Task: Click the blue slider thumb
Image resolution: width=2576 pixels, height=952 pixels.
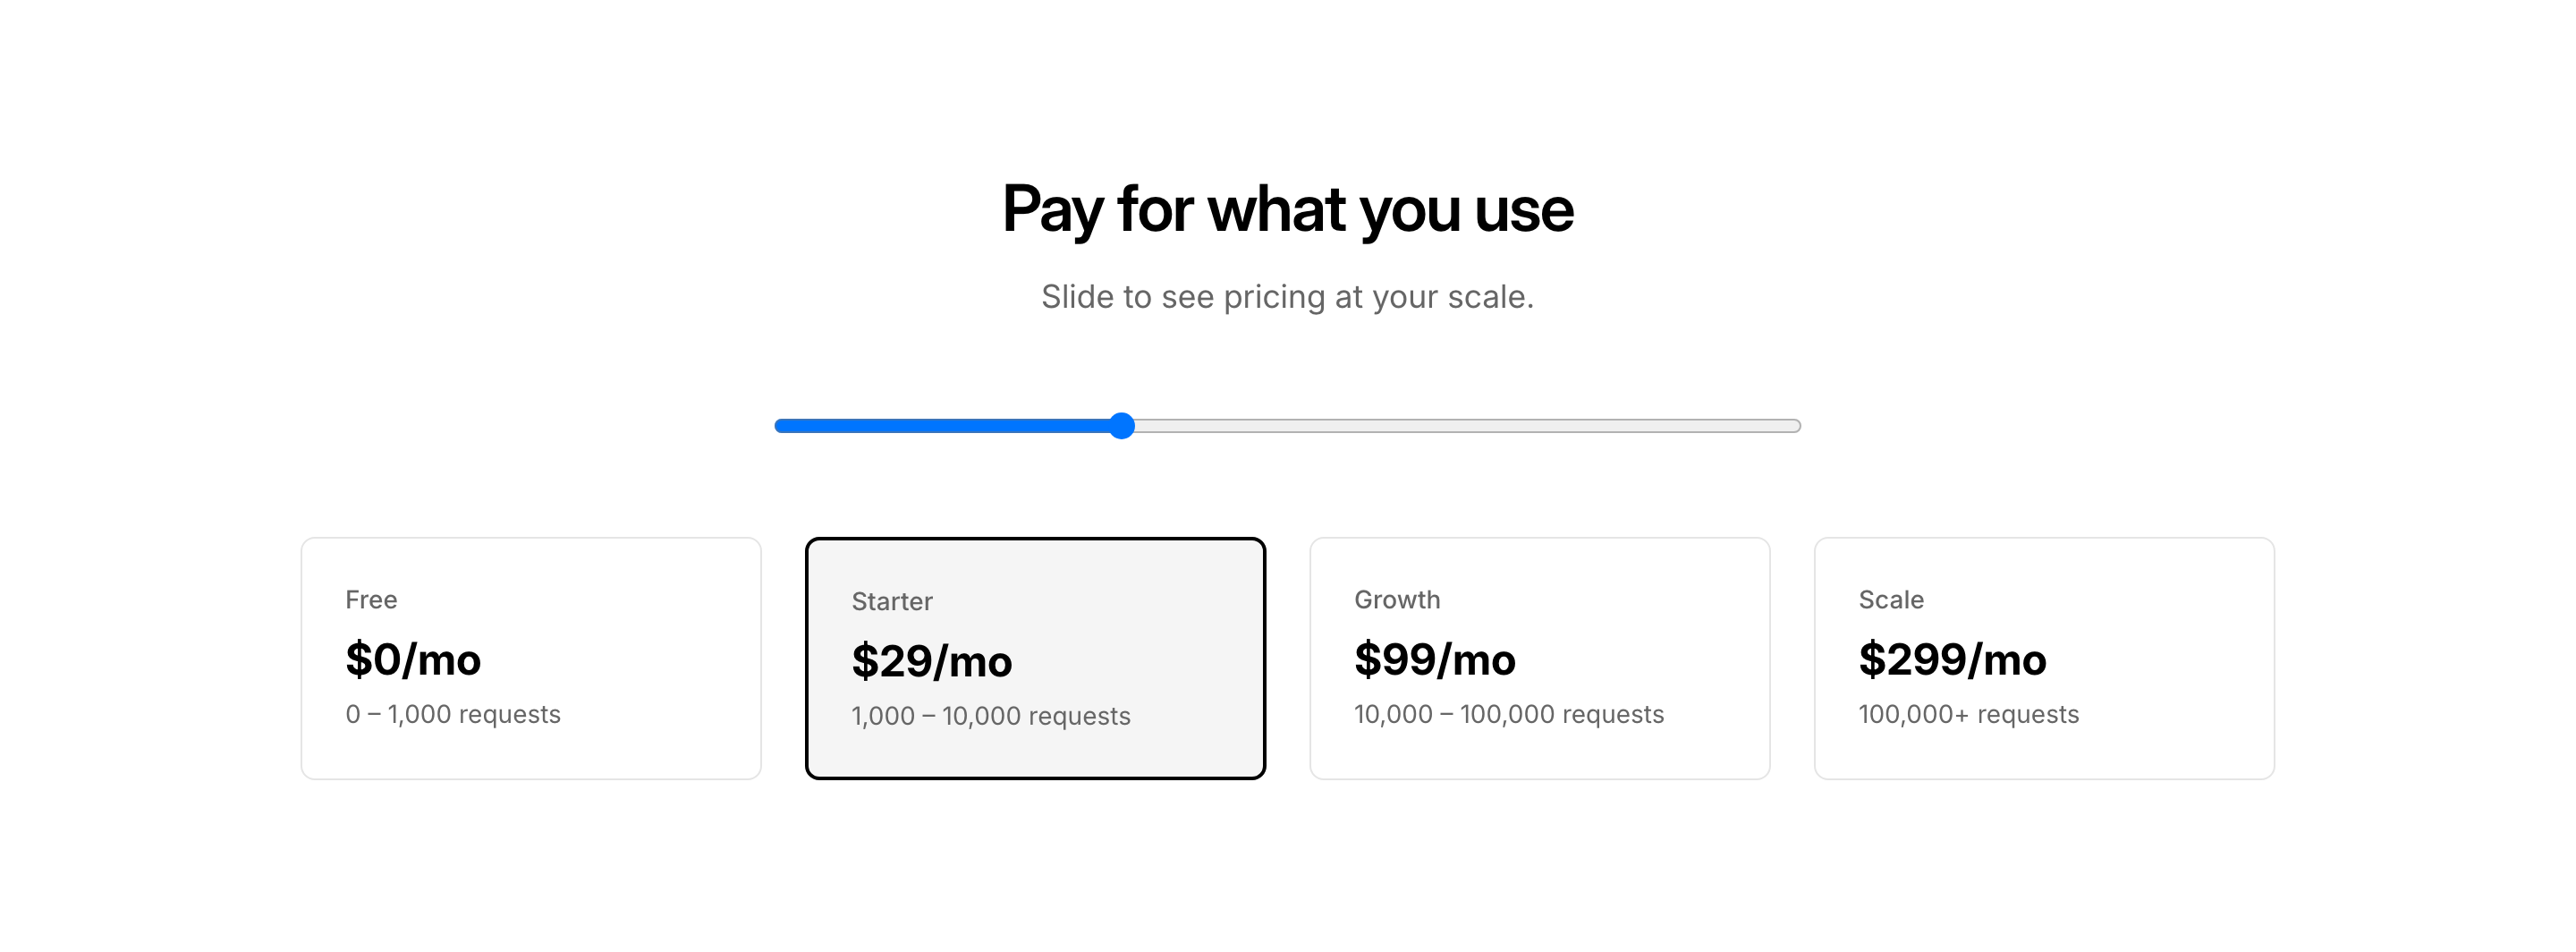Action: [x=1122, y=426]
